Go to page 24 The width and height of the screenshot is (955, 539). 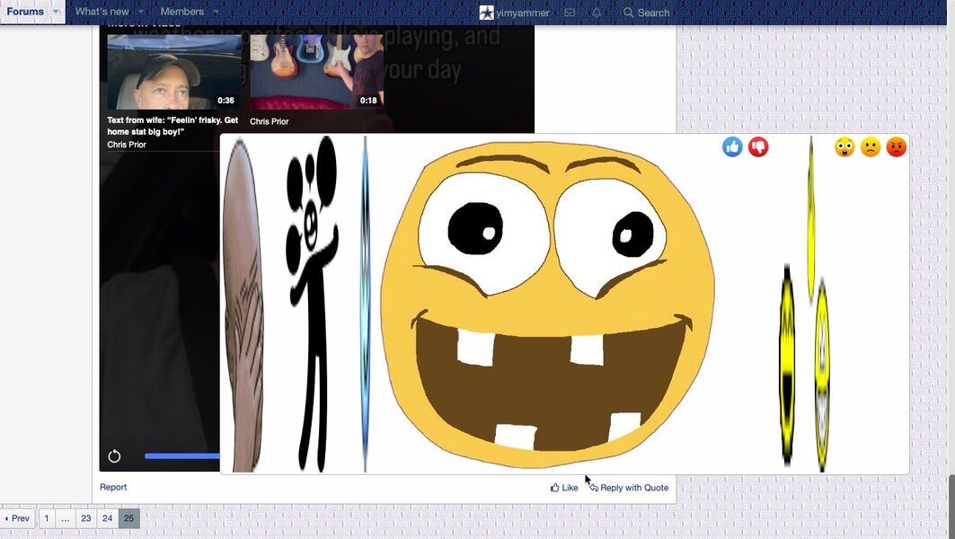point(107,518)
